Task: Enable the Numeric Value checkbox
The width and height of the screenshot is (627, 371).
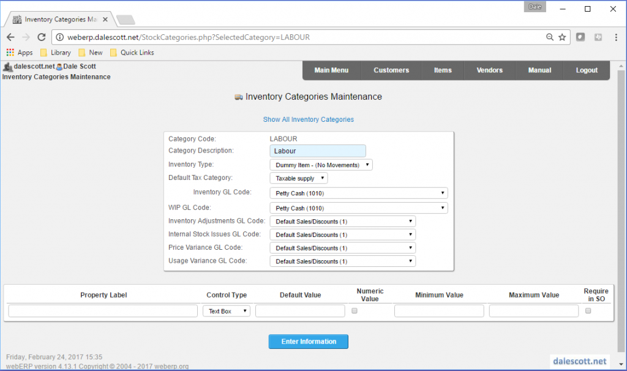Action: point(353,310)
